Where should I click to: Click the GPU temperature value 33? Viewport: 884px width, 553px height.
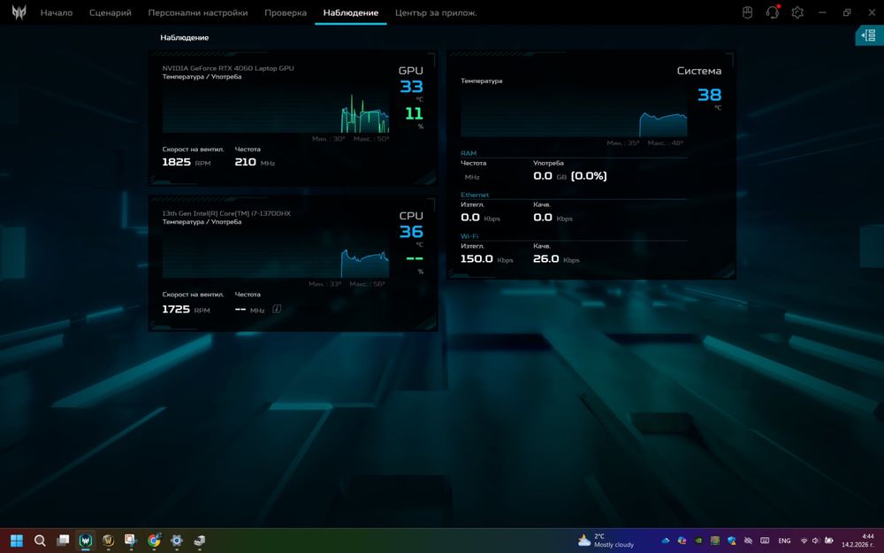tap(412, 87)
